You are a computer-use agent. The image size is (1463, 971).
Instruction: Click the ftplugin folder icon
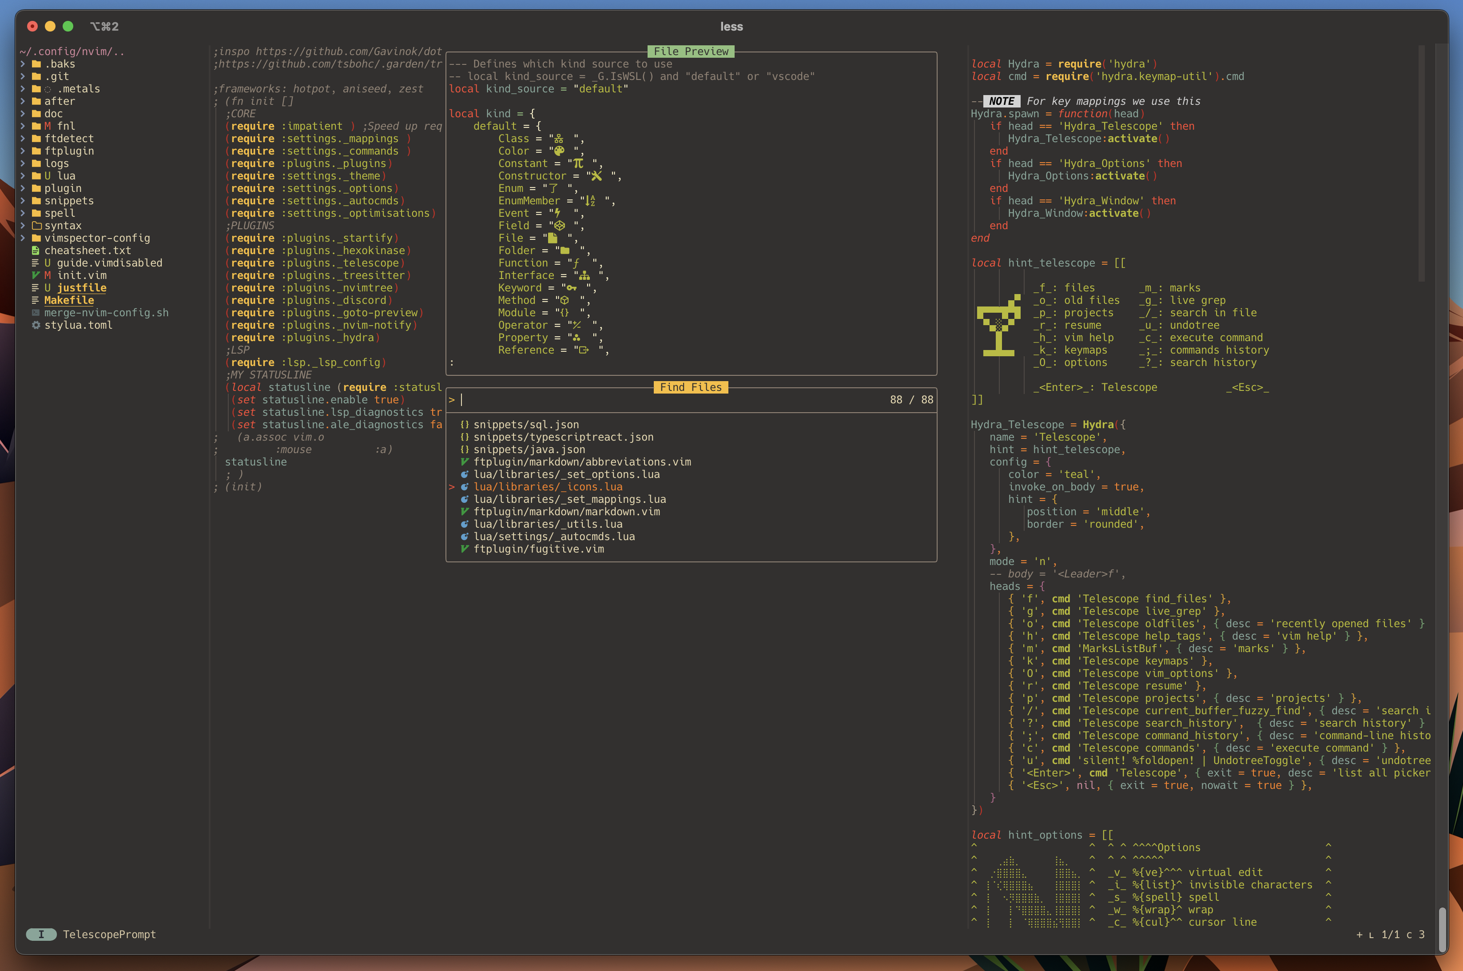[36, 151]
